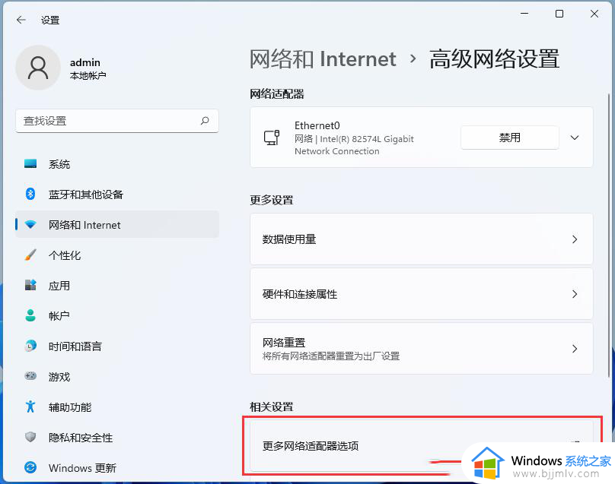The width and height of the screenshot is (615, 484).
Task: Click the back arrow in title bar
Action: coord(21,20)
